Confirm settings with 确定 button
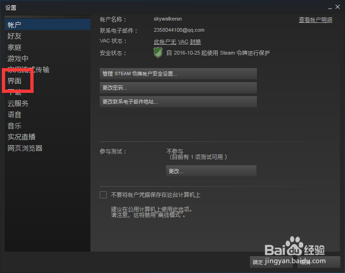This screenshot has height=273, width=345. pyautogui.click(x=271, y=262)
